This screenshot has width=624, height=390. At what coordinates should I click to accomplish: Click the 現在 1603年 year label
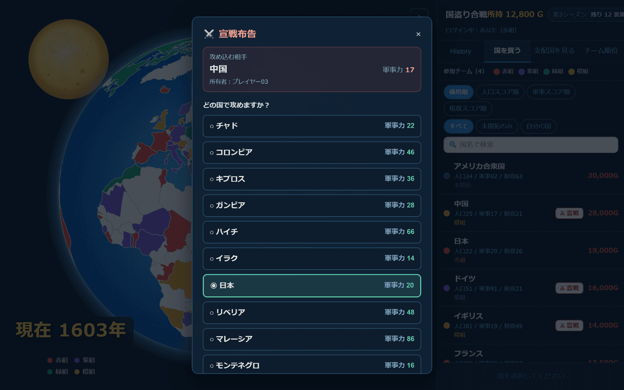click(x=71, y=331)
